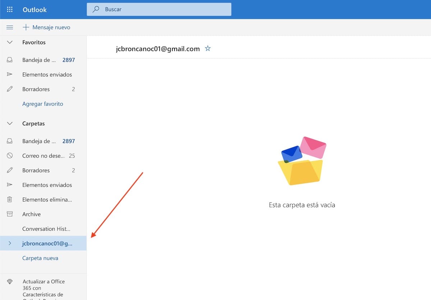Click the Carpeta nueva link

pos(40,258)
